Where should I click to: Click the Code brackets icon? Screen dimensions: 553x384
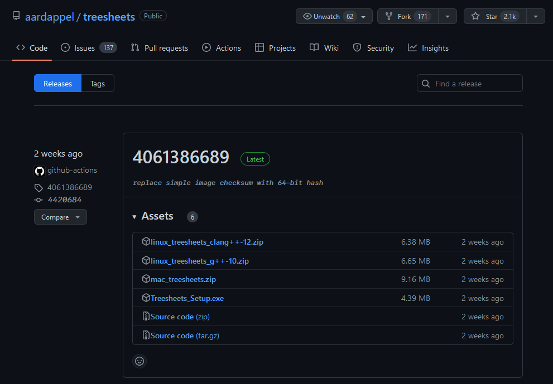21,47
